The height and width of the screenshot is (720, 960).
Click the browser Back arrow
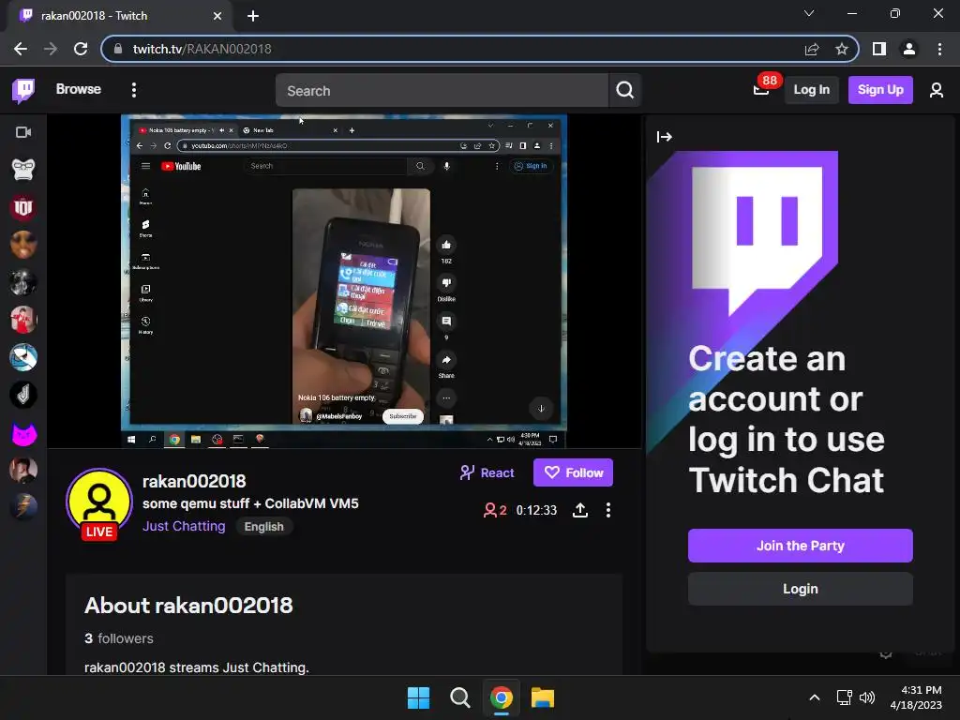tap(21, 49)
